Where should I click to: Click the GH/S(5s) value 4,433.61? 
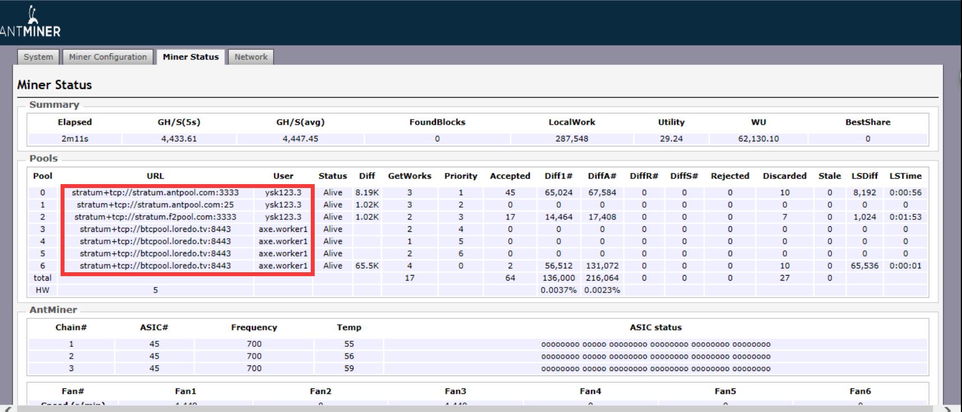coord(179,139)
